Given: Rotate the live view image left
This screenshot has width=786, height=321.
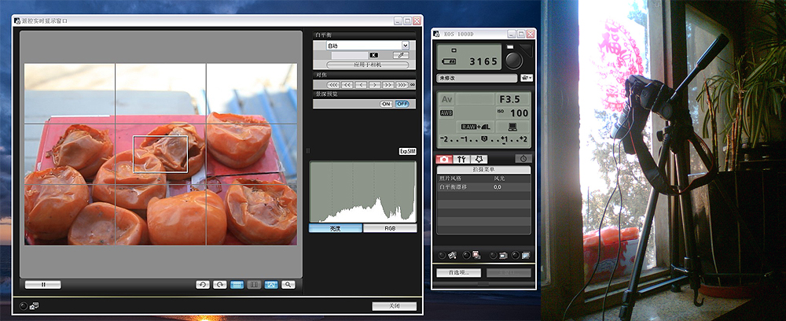Looking at the screenshot, I should click(x=203, y=284).
